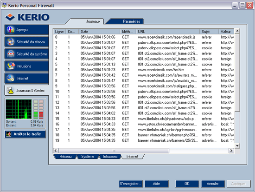Screen dimensions: 255x192
Task: Click the GET method in row 7
Action: (x=126, y=75)
